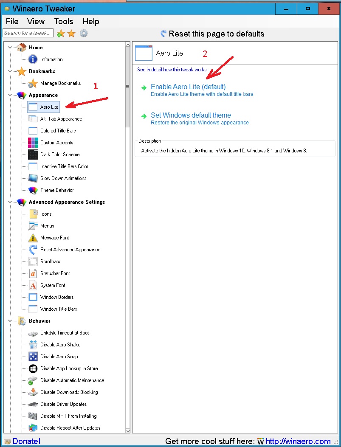The image size is (341, 447).
Task: Click the Disable Downloads Blocking icon
Action: (x=33, y=392)
